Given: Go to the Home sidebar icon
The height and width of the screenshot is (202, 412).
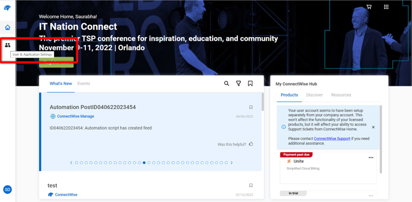Looking at the screenshot, I should tap(8, 27).
